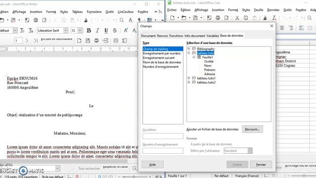
Task: Open the Document tab in Champs dialog
Action: click(148, 36)
